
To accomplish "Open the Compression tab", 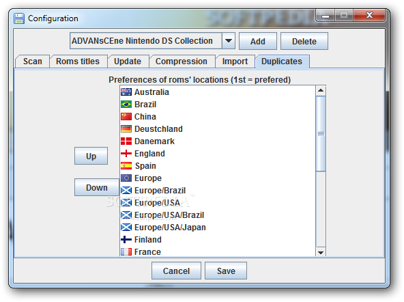I will tap(182, 61).
